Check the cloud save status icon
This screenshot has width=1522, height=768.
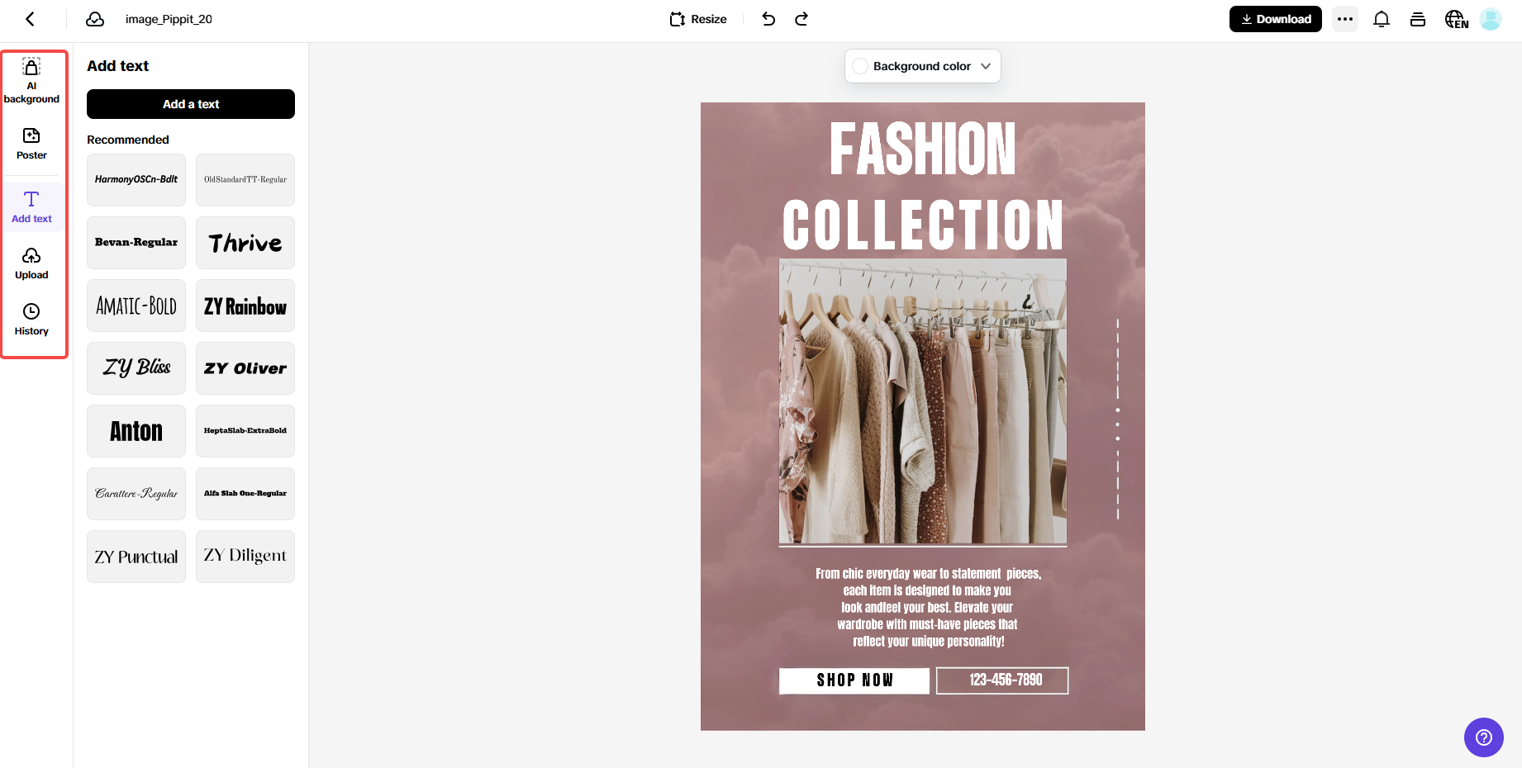pyautogui.click(x=94, y=18)
